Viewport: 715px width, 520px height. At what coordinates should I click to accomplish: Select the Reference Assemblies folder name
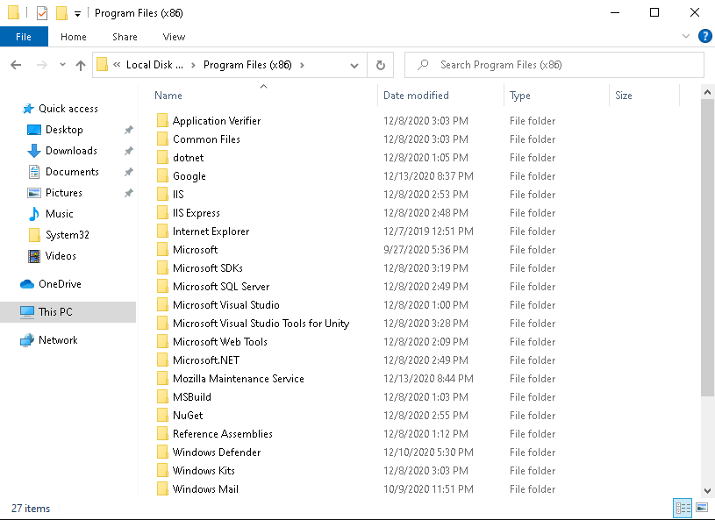223,433
